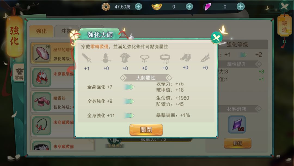
Task: Switch to the 強化 tab
Action: click(41, 31)
